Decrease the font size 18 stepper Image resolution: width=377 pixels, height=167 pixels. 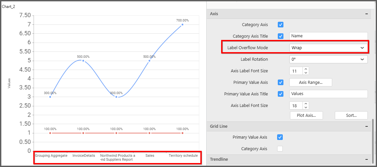coord(306,107)
